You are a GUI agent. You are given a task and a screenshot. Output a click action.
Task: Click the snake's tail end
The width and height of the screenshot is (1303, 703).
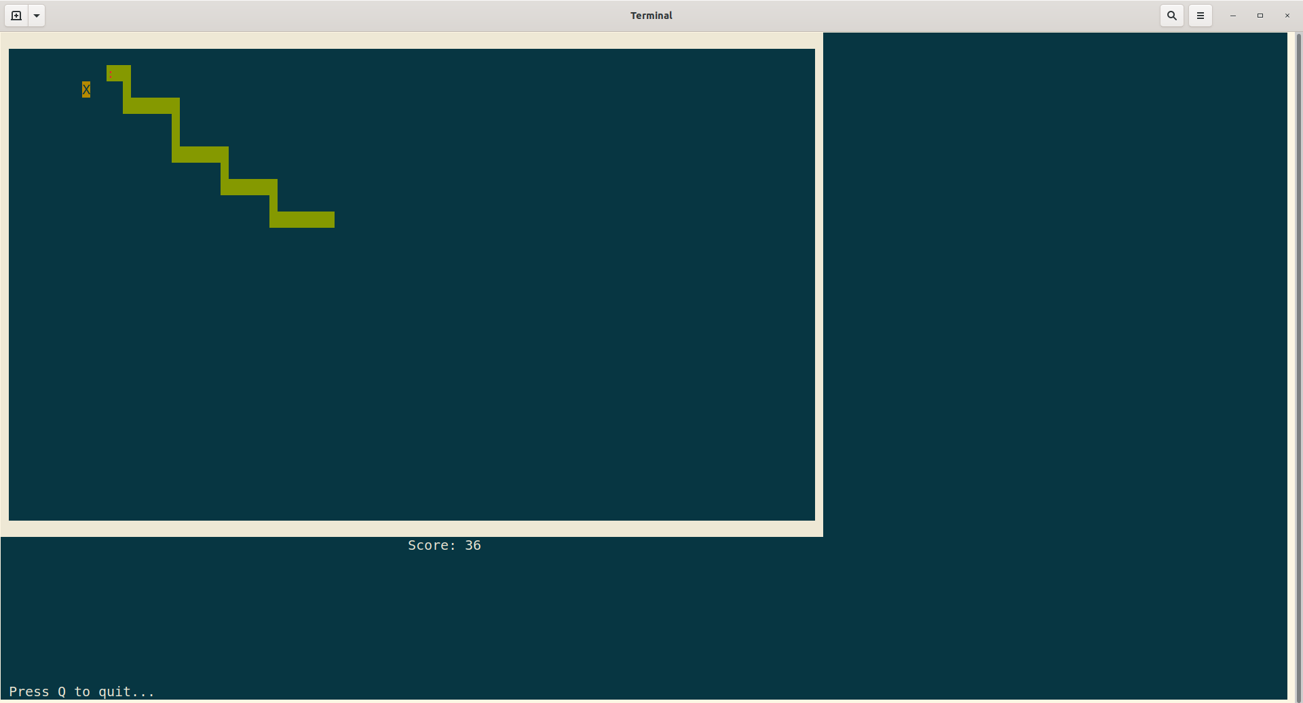click(326, 220)
